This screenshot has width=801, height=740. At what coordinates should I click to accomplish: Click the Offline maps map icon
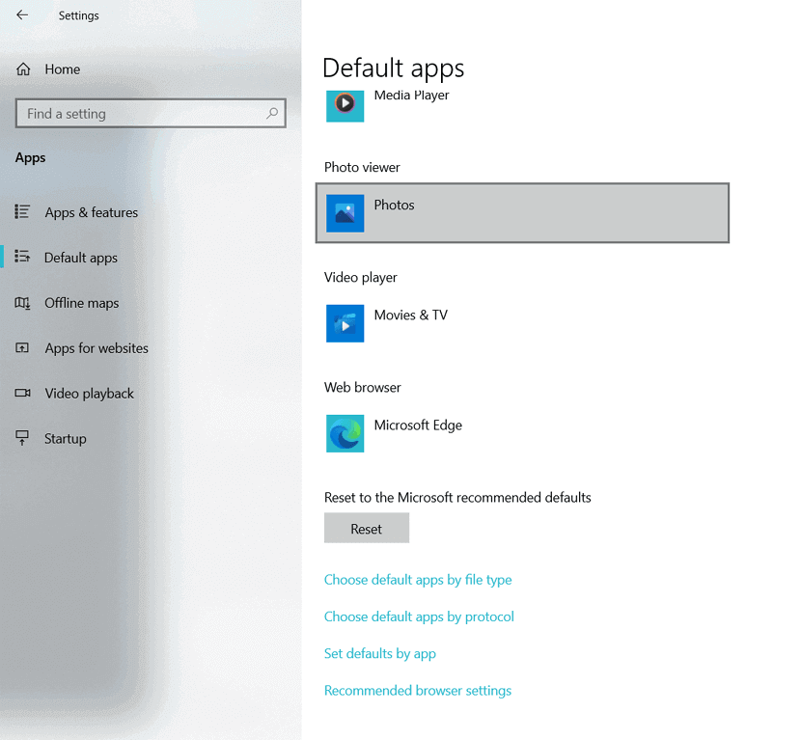pos(22,303)
